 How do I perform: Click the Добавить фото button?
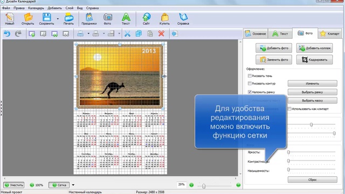[274, 48]
